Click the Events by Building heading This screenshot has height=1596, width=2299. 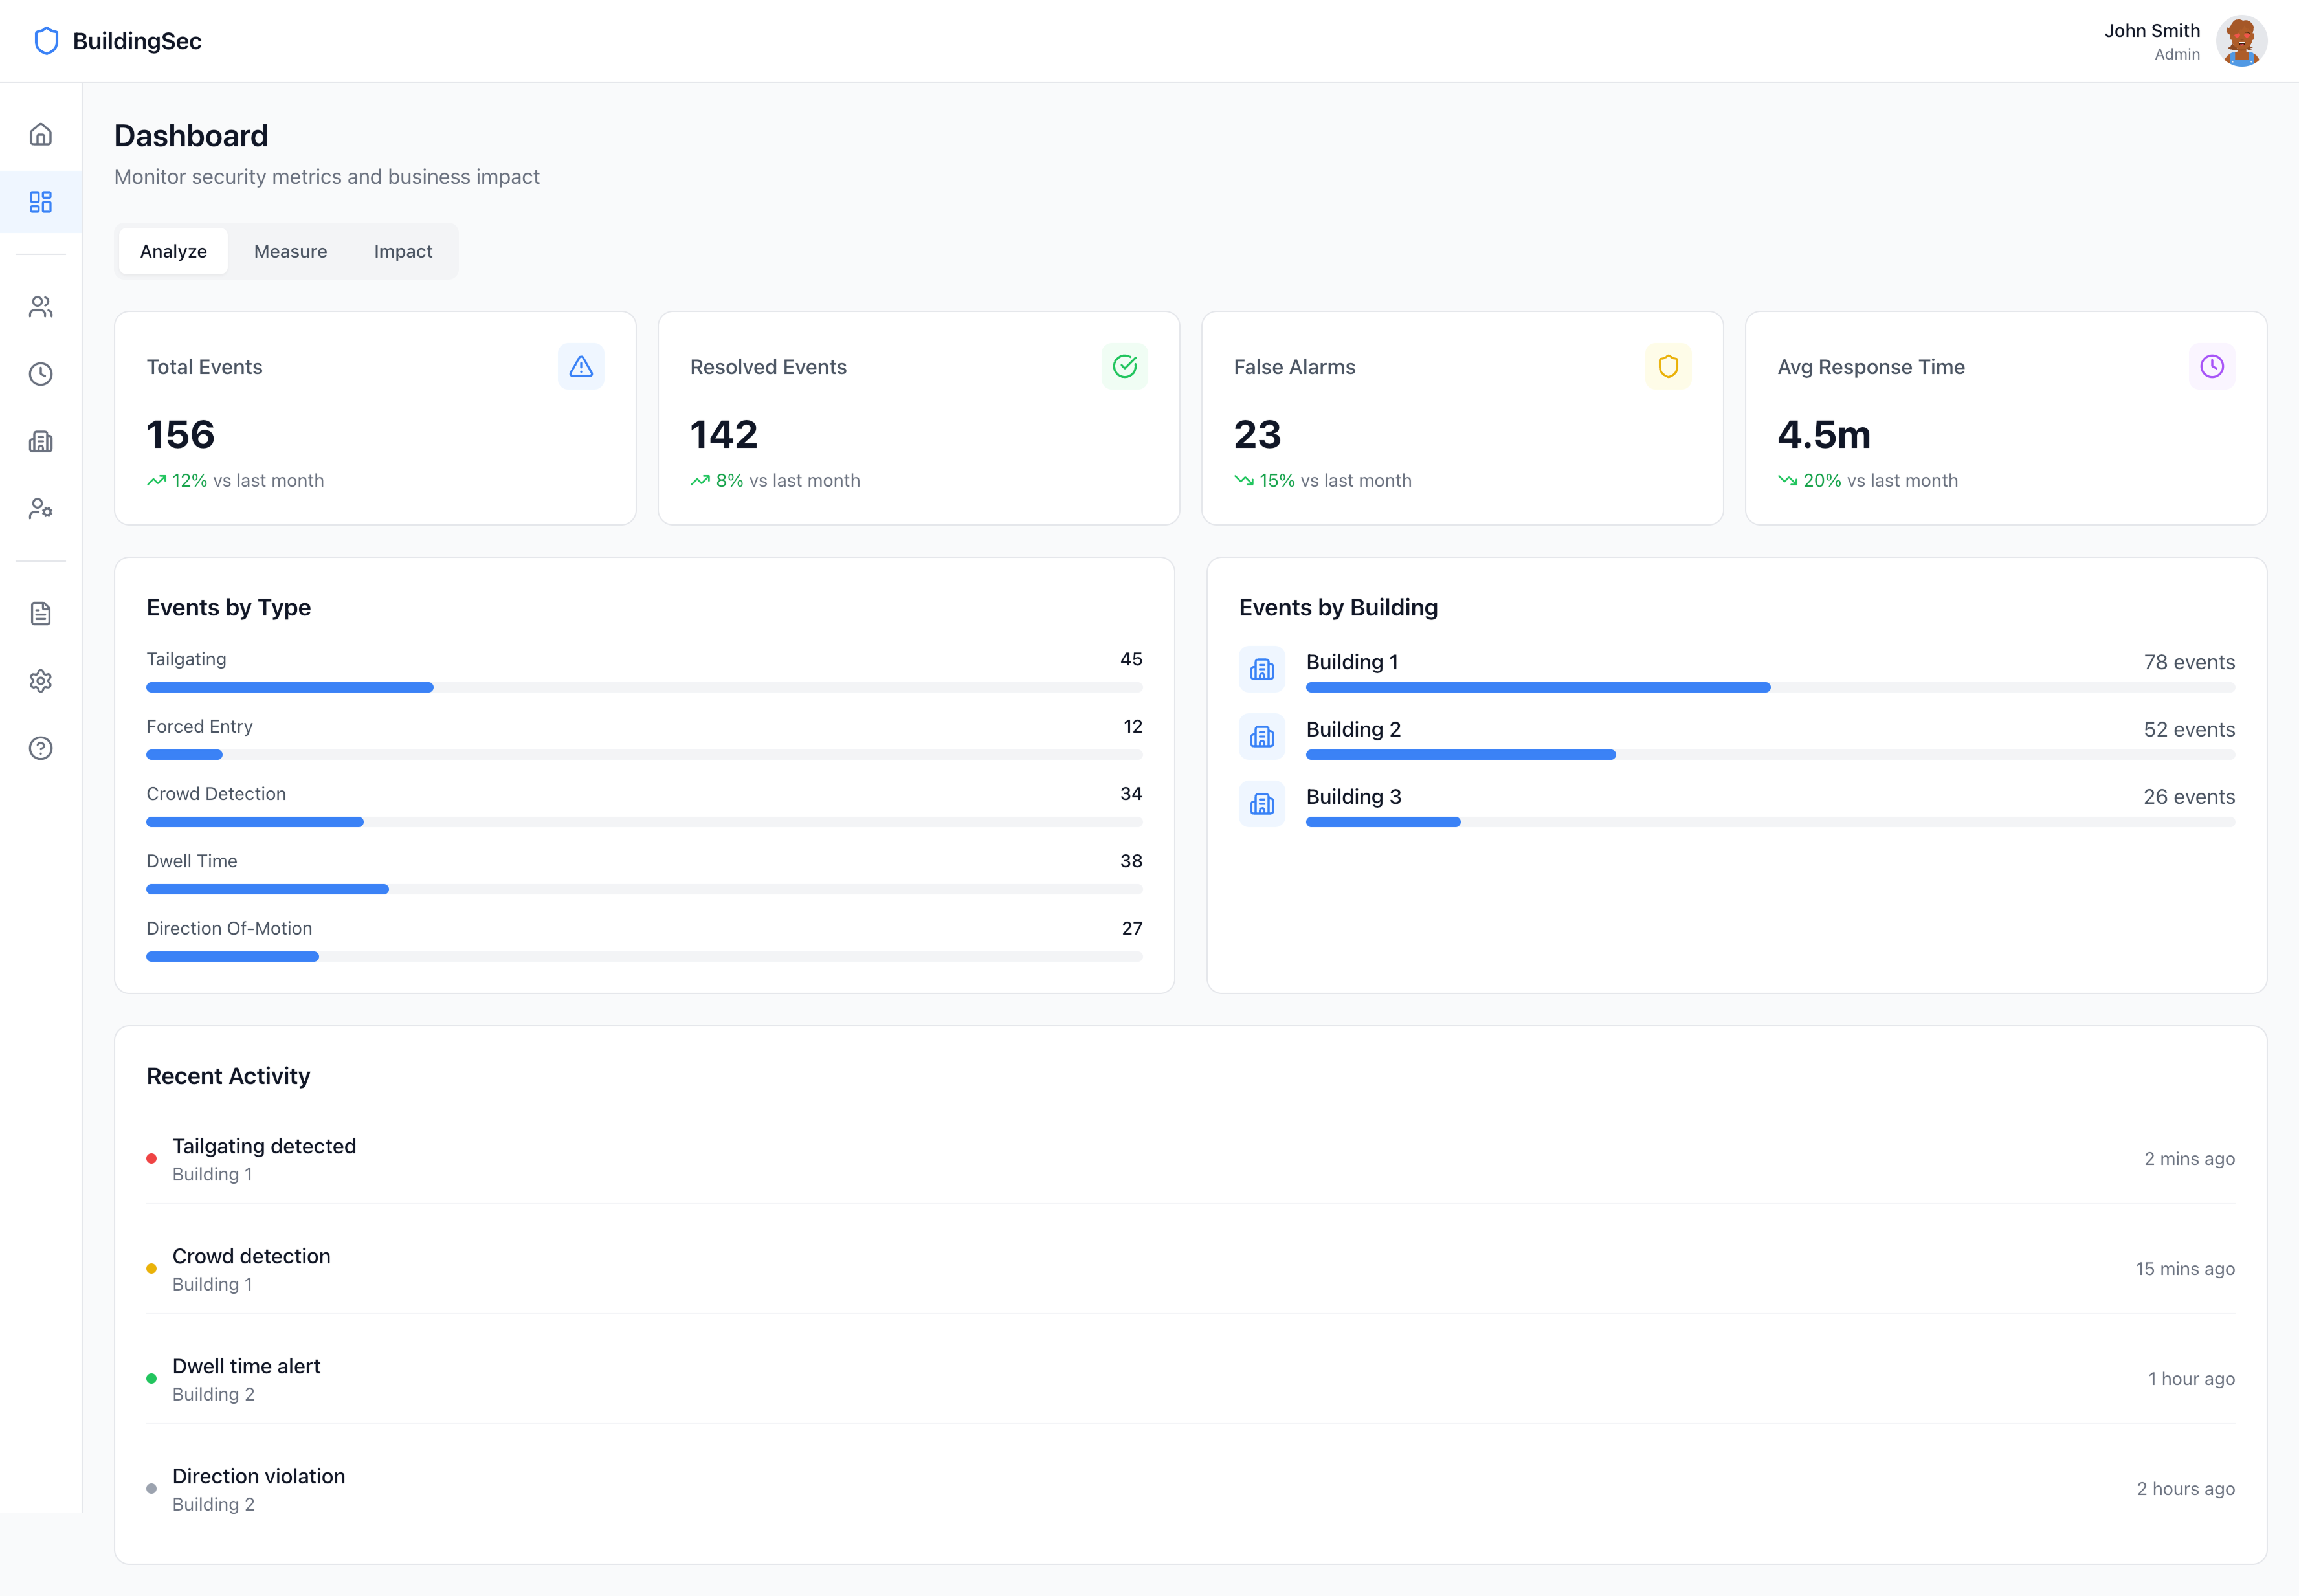click(x=1338, y=607)
